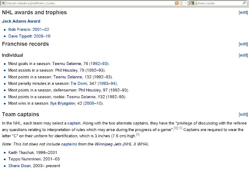Image resolution: width=249 pixels, height=171 pixels.
Task: Click 'Most wins in a season' text
Action: (28, 103)
